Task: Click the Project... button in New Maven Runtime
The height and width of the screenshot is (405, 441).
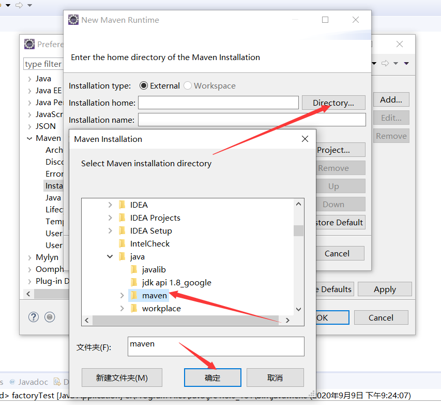Action: 341,150
